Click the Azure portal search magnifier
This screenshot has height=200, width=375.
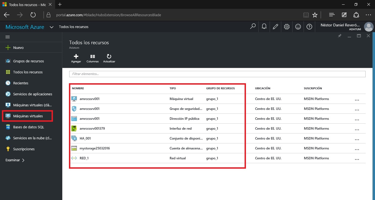[253, 27]
